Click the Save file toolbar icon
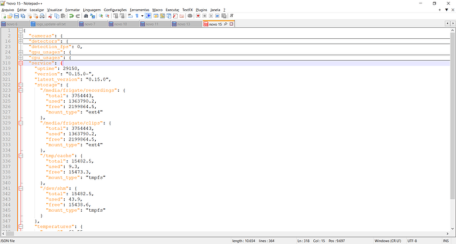The height and width of the screenshot is (244, 456). 17,16
